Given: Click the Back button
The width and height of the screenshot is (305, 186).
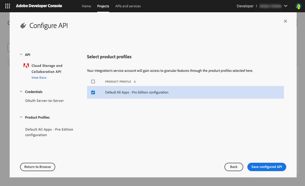Looking at the screenshot, I should point(233,167).
